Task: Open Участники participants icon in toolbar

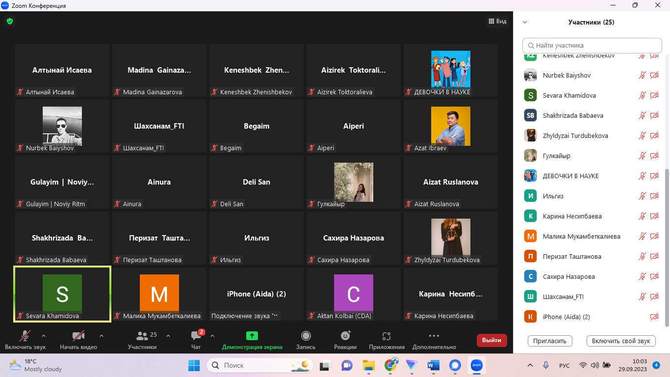Action: point(142,336)
